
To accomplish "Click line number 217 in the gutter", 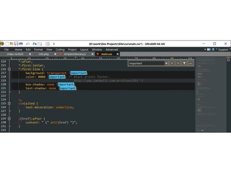I will pyautogui.click(x=3, y=73).
